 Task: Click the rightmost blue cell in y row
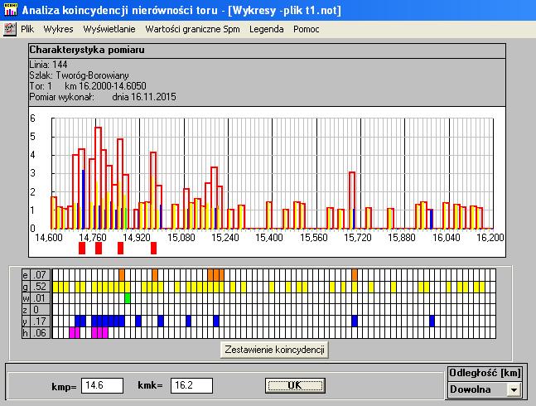(x=432, y=321)
